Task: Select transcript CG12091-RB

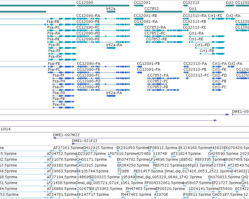Action: click(145, 16)
